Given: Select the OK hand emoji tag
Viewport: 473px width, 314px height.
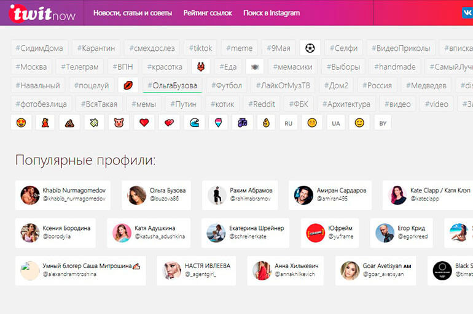Looking at the screenshot, I should 266,123.
